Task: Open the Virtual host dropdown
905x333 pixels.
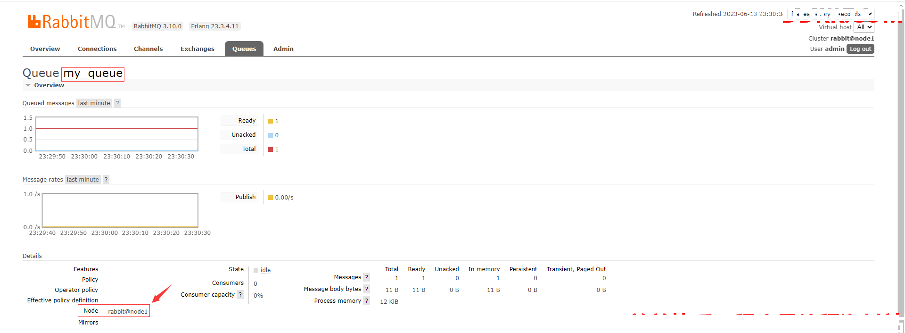Action: coord(864,27)
